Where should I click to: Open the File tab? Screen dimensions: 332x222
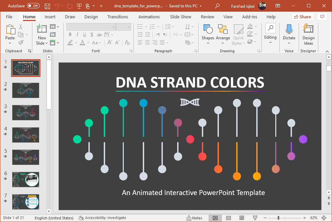pyautogui.click(x=9, y=17)
